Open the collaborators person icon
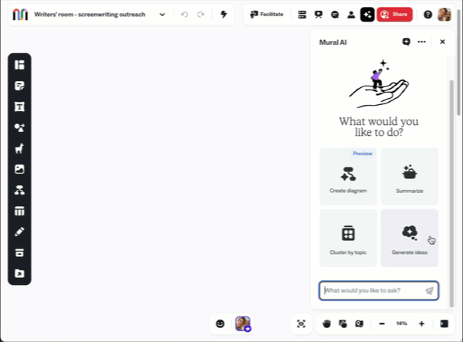 (351, 15)
